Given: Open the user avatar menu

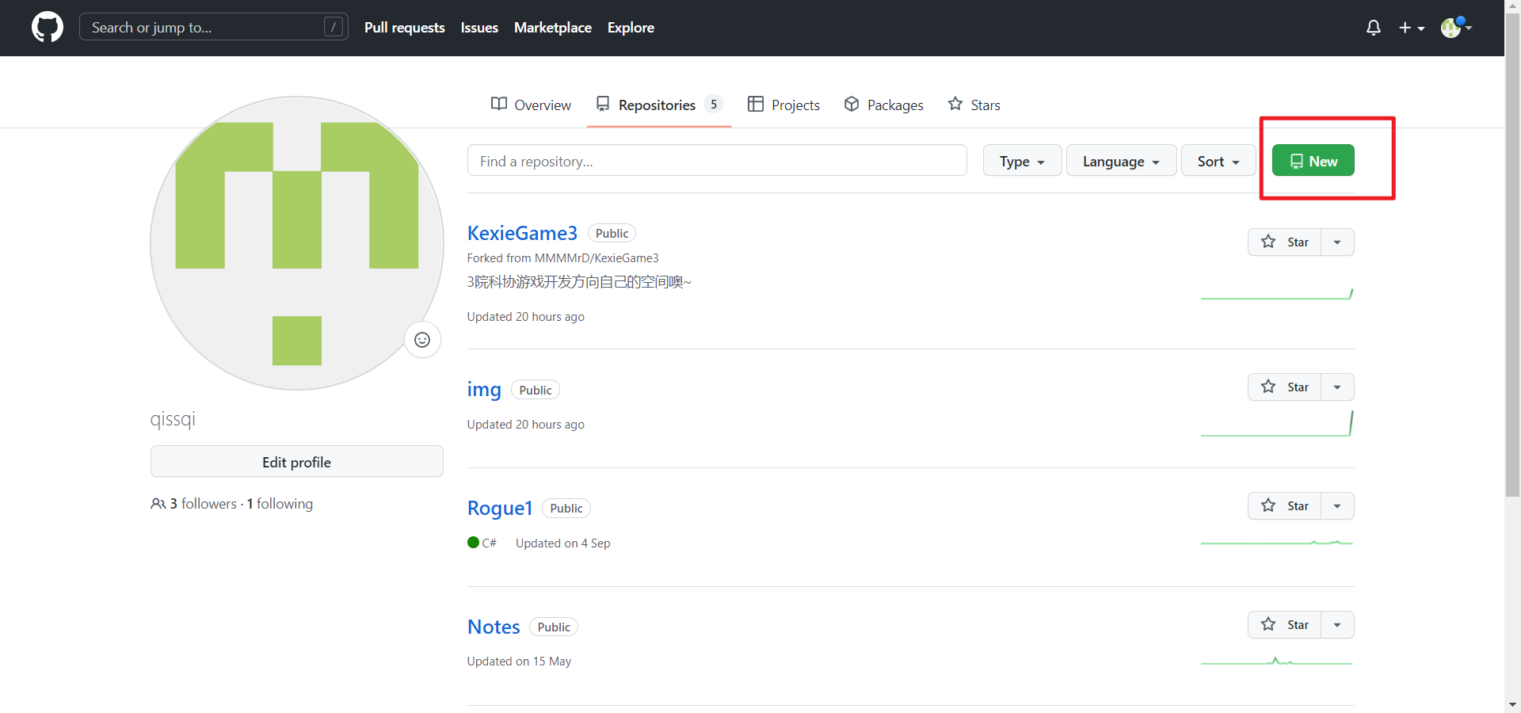Looking at the screenshot, I should pyautogui.click(x=1456, y=28).
